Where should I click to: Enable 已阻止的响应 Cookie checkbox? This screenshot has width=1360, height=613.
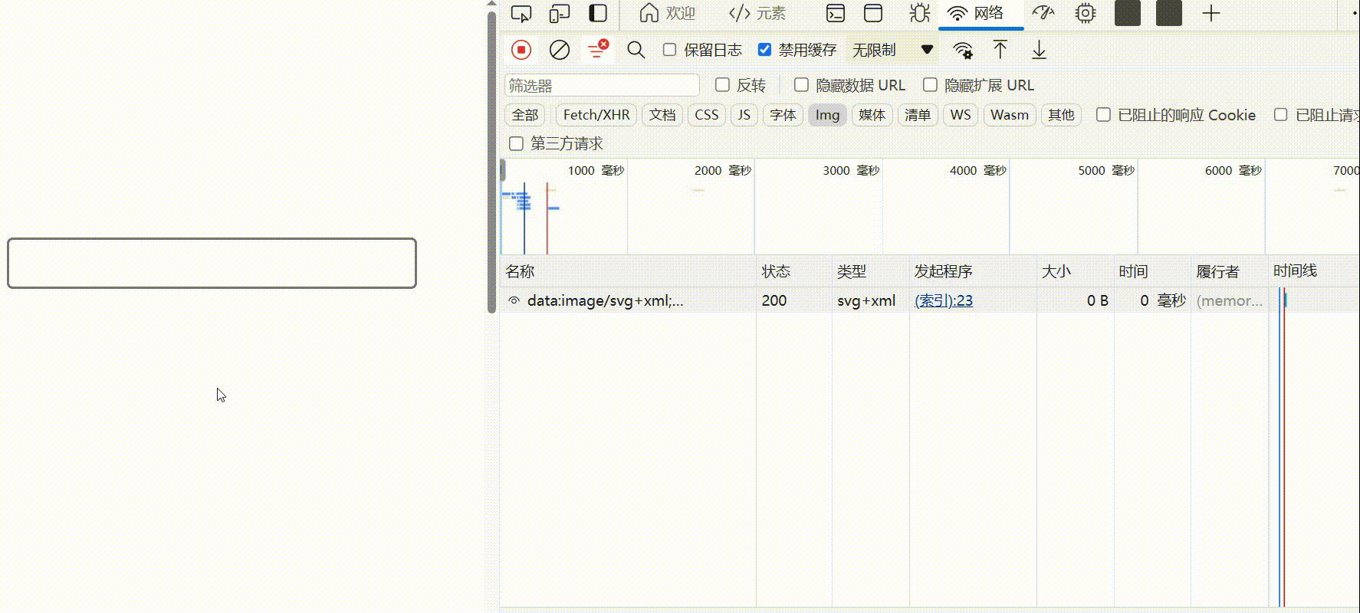(1103, 115)
